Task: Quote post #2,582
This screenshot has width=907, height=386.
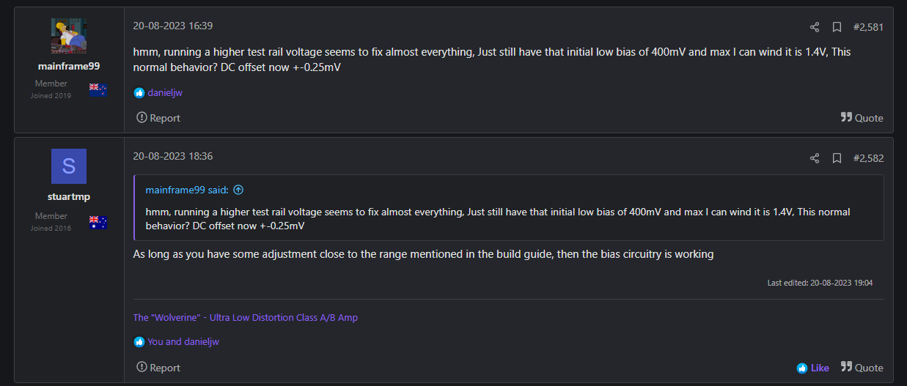Action: (862, 368)
